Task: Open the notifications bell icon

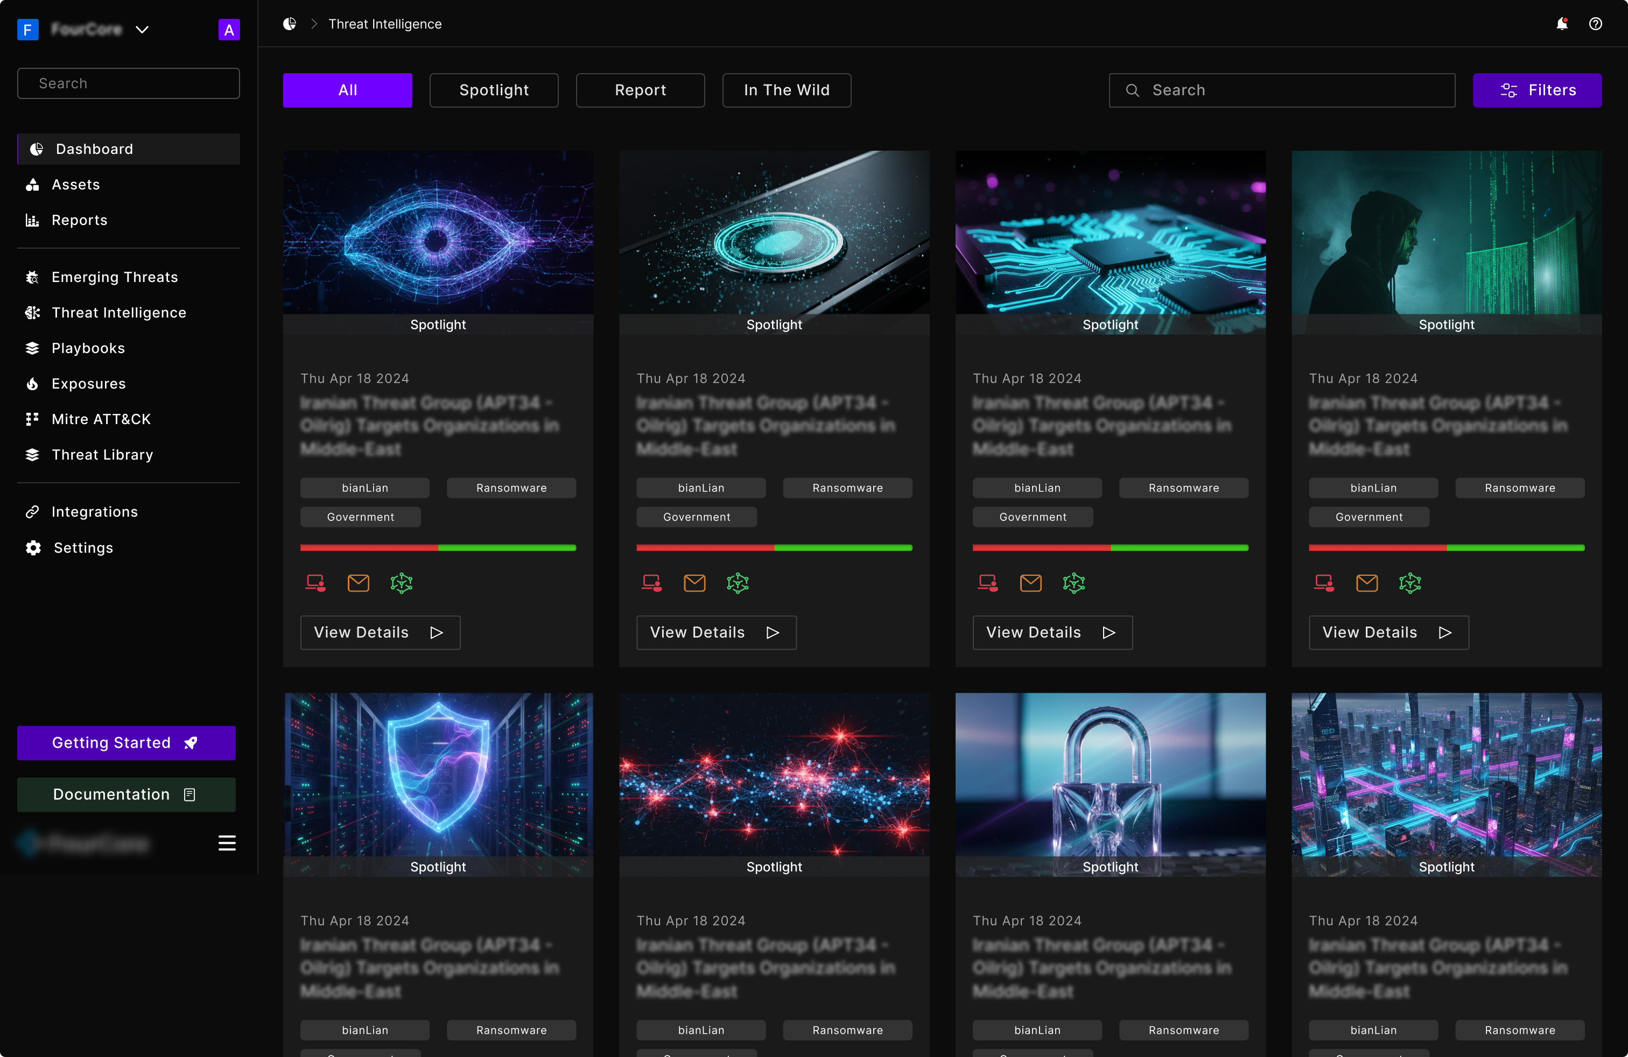Action: click(x=1562, y=24)
